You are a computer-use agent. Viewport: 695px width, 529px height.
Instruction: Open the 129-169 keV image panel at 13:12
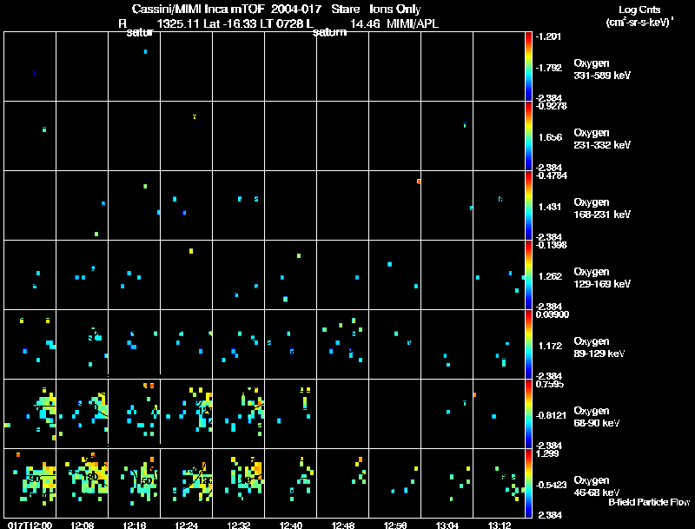coord(500,274)
